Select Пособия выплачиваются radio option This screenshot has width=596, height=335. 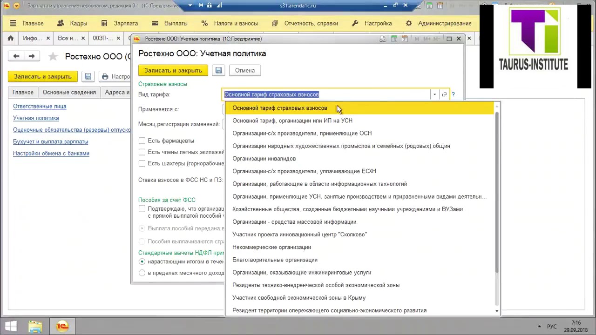(142, 241)
